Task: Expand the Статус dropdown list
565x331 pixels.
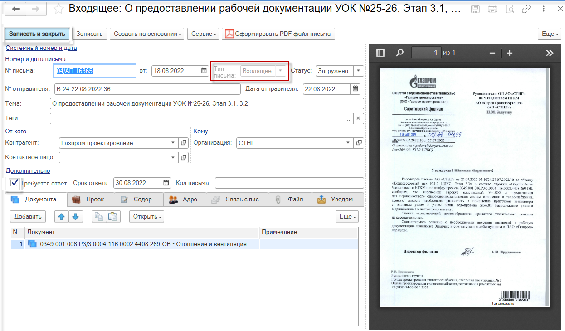Action: point(358,71)
